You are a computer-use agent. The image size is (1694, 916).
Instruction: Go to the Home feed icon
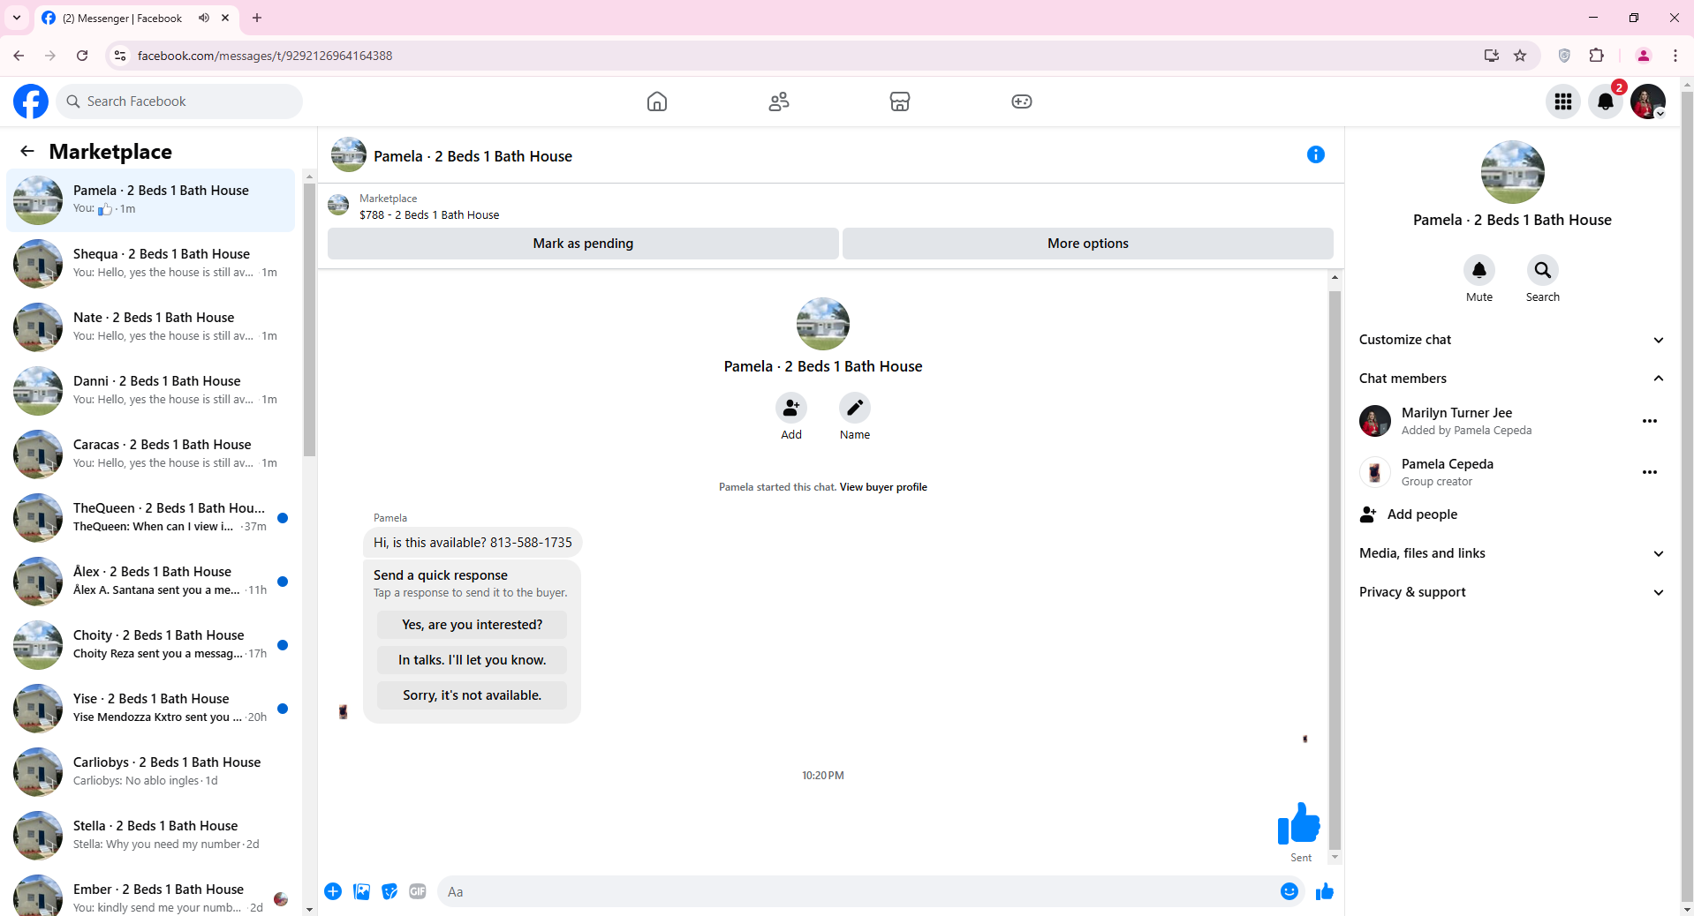tap(657, 101)
